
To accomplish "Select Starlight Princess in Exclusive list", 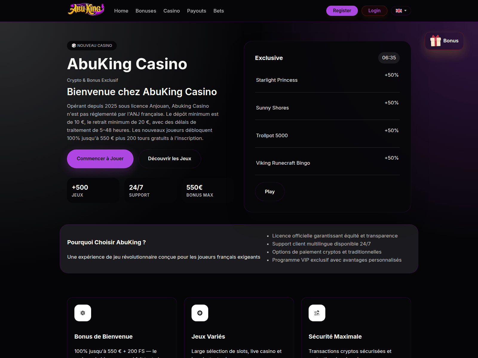I will tap(276, 80).
